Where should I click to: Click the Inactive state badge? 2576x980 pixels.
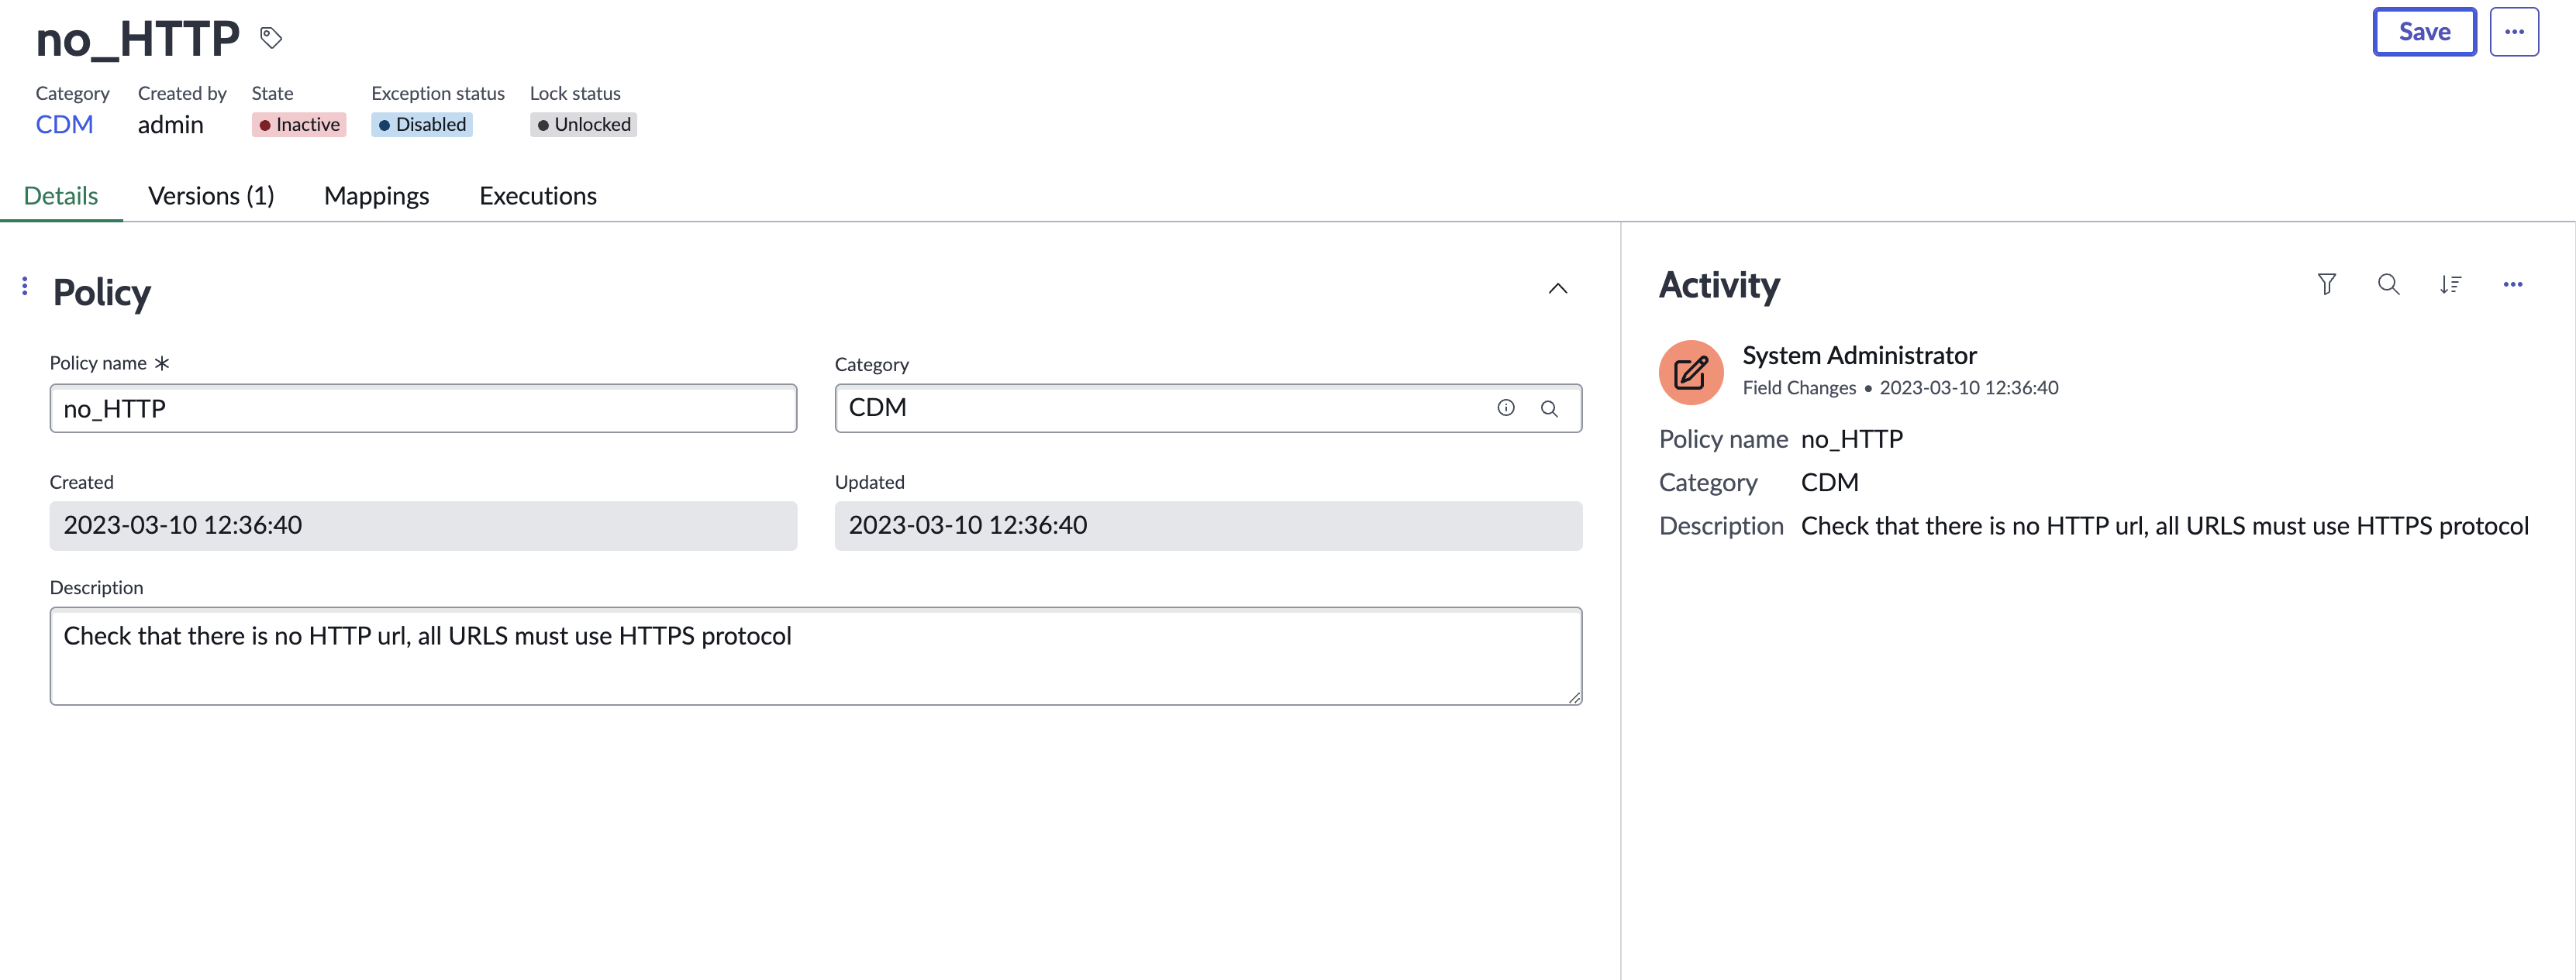[x=299, y=125]
